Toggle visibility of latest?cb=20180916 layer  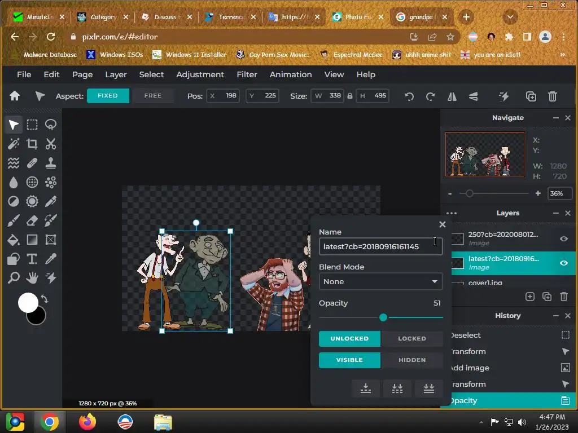click(564, 263)
